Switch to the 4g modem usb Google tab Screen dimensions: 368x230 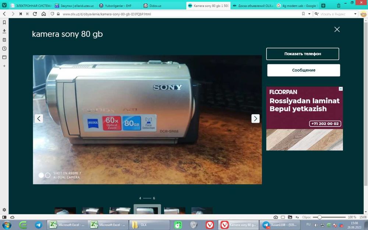[x=297, y=6]
